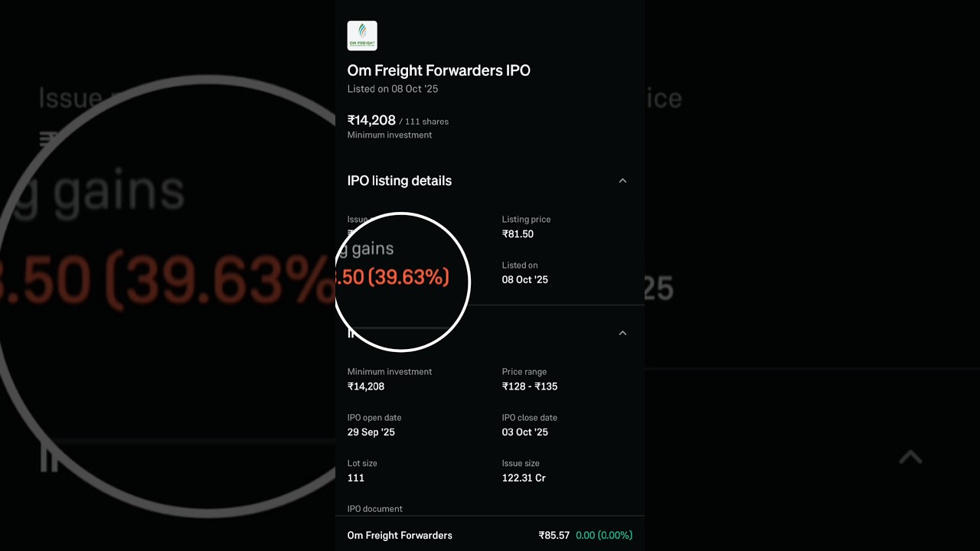
Task: Select the ₹14,208 minimum investment header
Action: 371,120
